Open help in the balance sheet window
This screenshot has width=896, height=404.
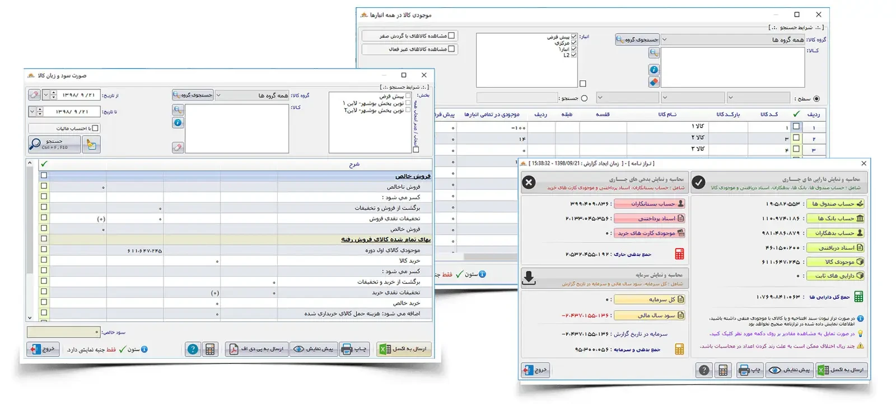point(704,370)
